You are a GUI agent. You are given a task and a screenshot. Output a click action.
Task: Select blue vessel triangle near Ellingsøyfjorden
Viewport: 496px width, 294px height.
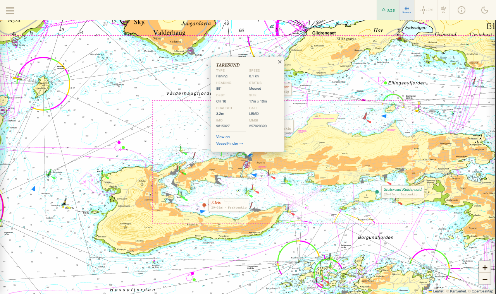pos(384,116)
